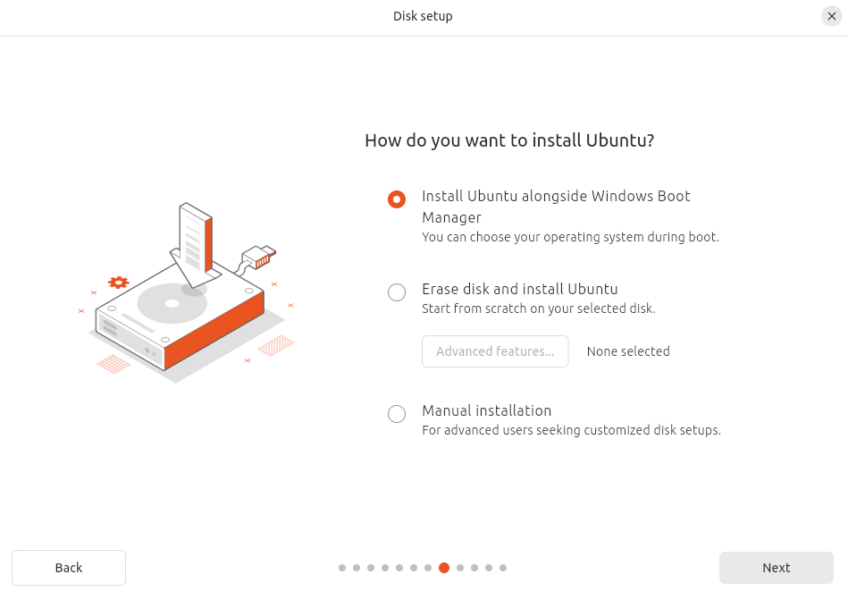Click the "Disk setup" title in the header
Viewport: 848px width, 600px height.
(x=423, y=16)
